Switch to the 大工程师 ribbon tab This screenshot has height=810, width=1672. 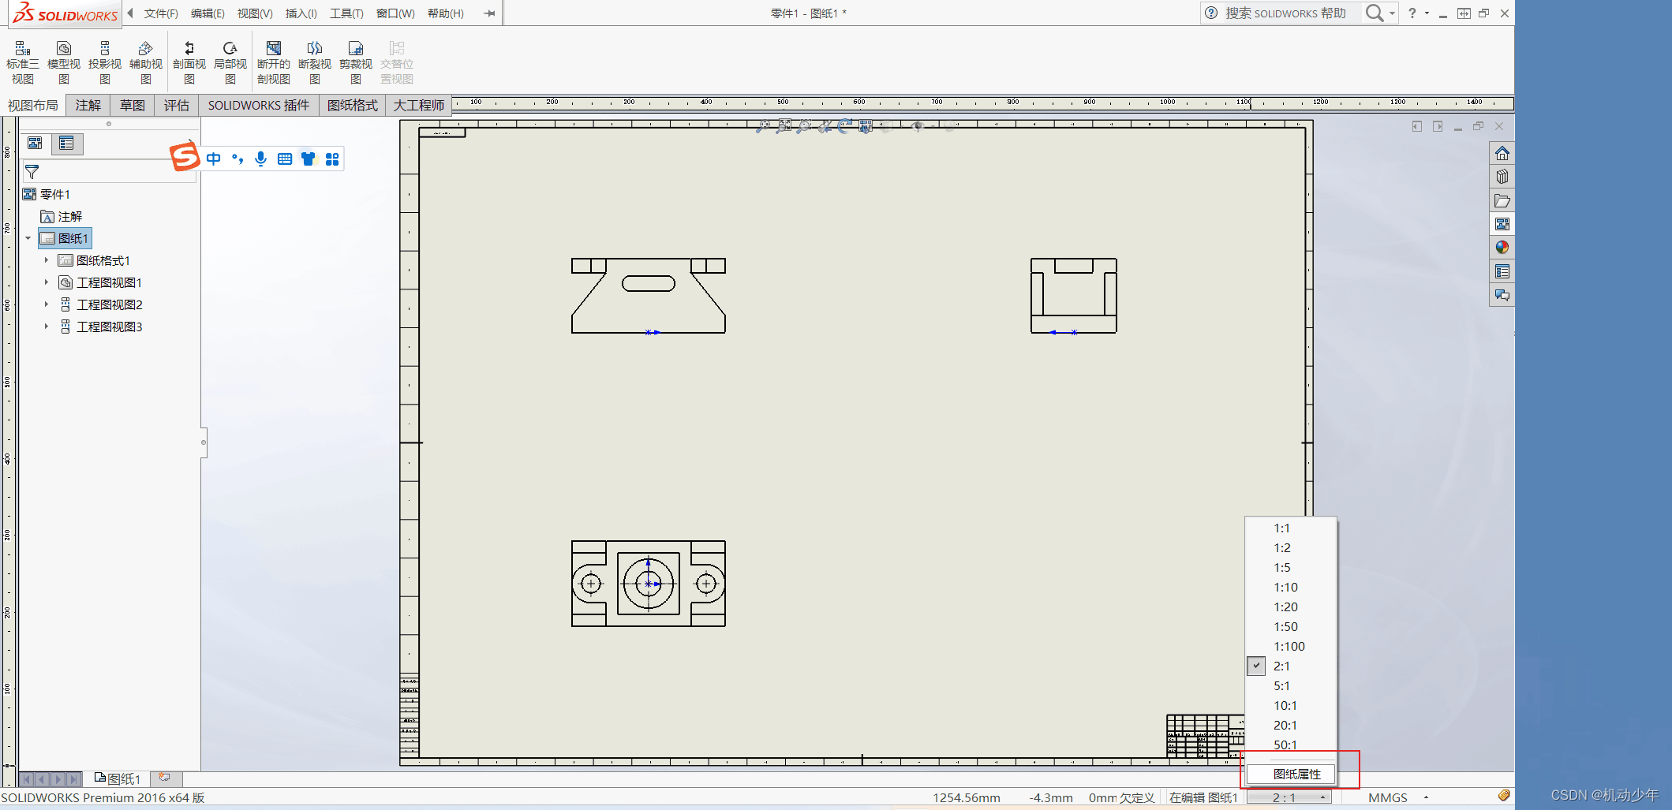(x=419, y=105)
